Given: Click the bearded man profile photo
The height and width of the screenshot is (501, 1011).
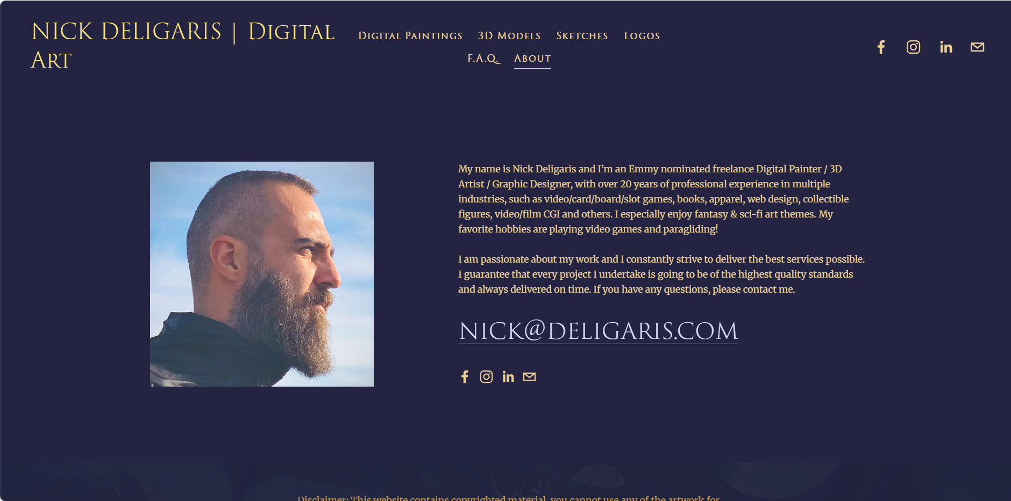Looking at the screenshot, I should [262, 274].
